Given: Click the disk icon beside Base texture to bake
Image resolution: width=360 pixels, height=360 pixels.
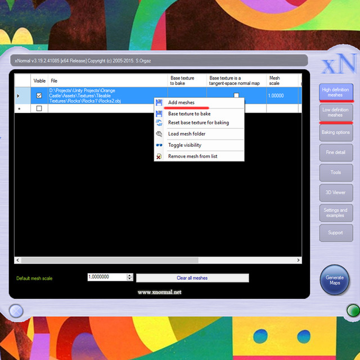Looking at the screenshot, I should coord(159,114).
